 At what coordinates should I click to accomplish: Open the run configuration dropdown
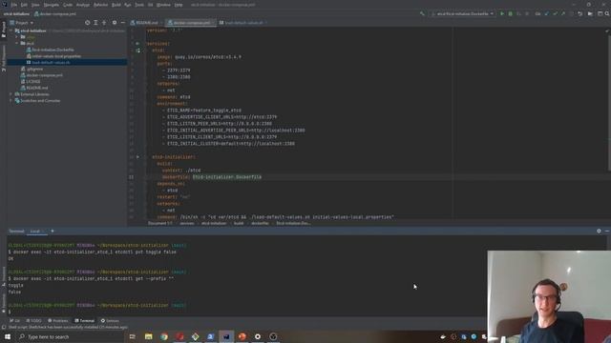click(x=462, y=13)
